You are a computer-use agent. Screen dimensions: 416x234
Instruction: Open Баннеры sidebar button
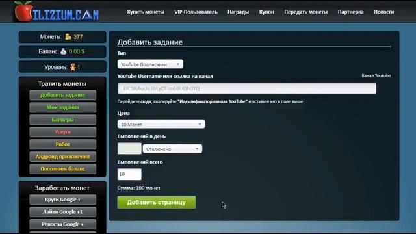63,120
